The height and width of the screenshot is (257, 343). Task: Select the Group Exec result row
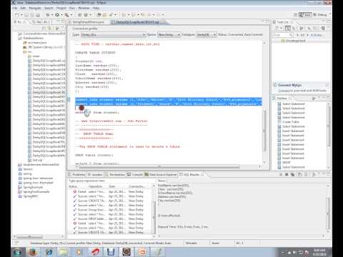pos(109,210)
